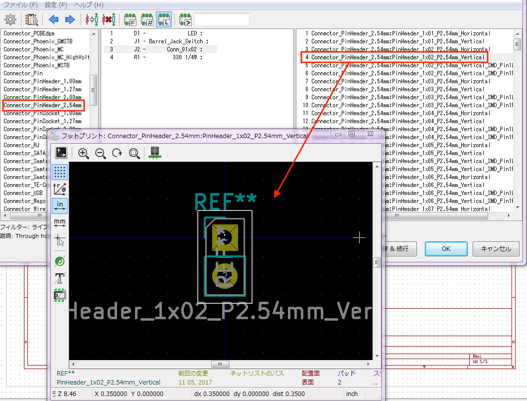Image resolution: width=527 pixels, height=401 pixels.
Task: Toggle filter footprints by name
Action: click(x=185, y=19)
